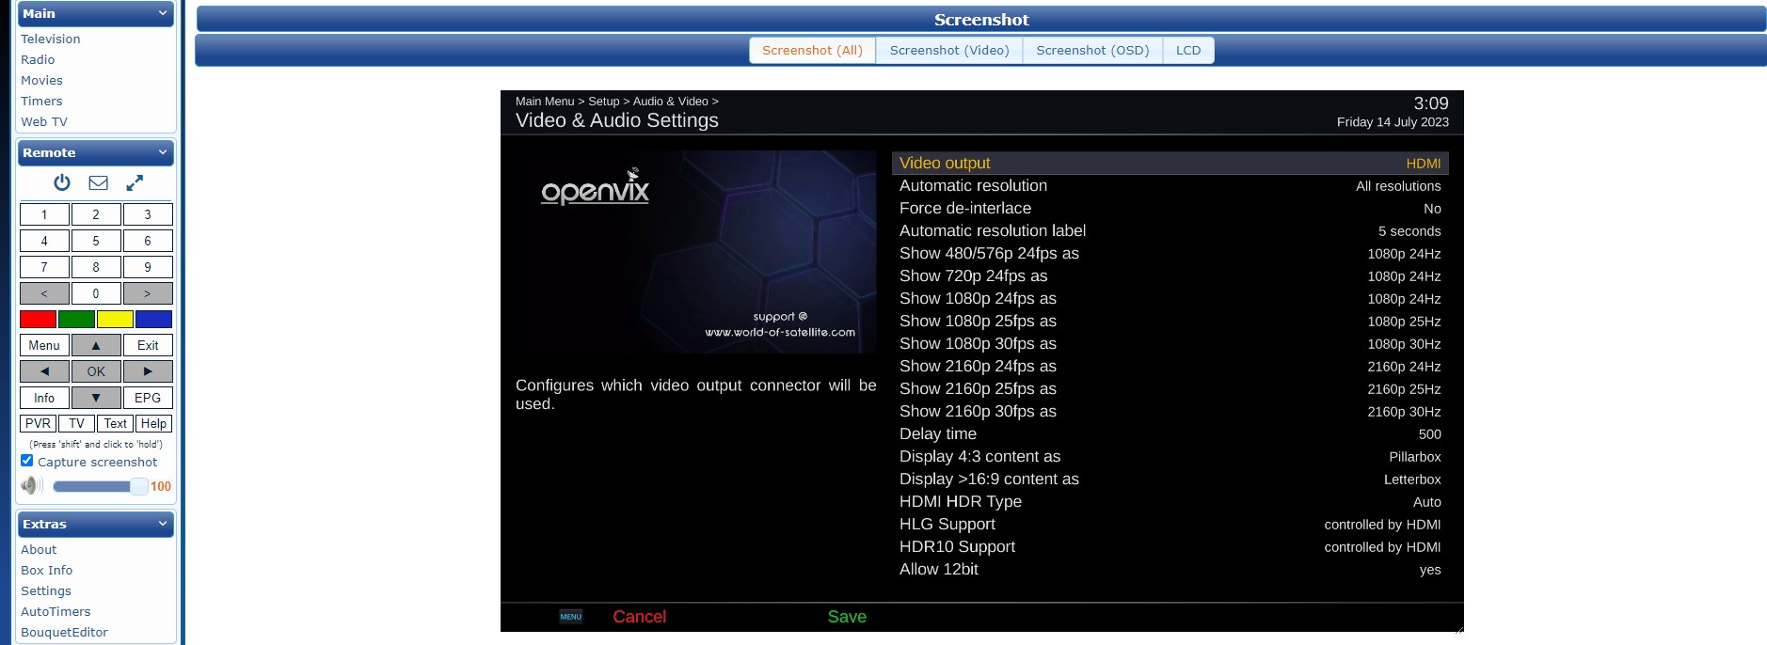Image resolution: width=1767 pixels, height=645 pixels.
Task: Collapse the Remote panel chevron
Action: tap(163, 152)
